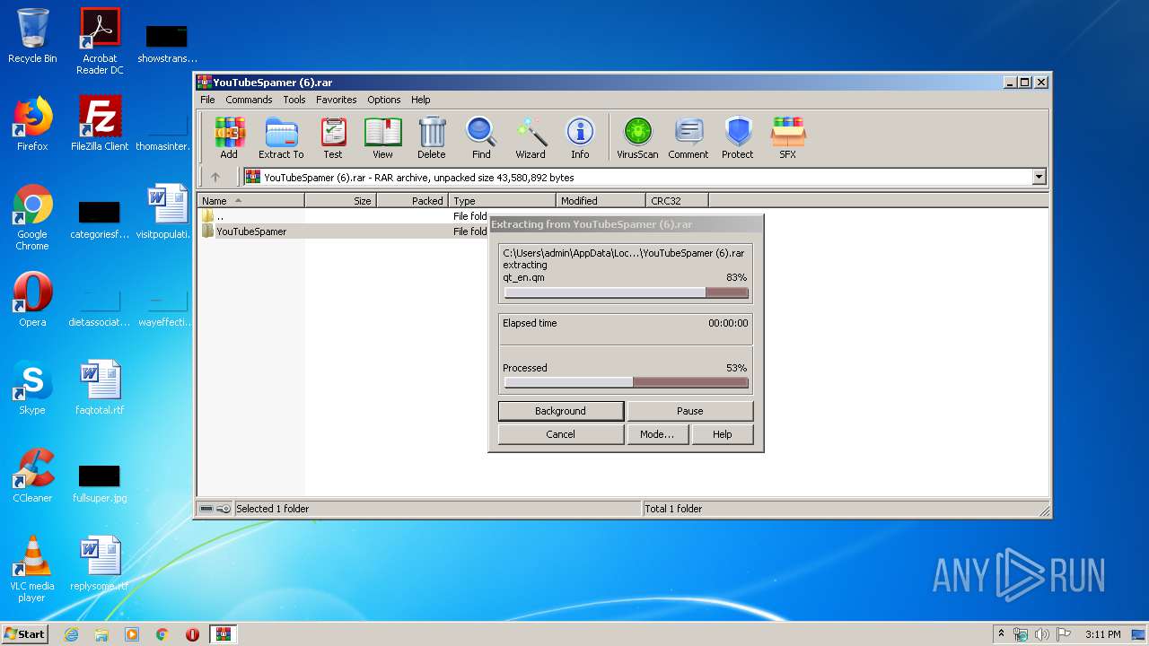1149x646 pixels.
Task: Sort by the Packed column header
Action: (x=413, y=201)
